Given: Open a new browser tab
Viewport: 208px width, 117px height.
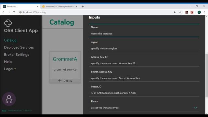Looking at the screenshot, I should 83,6.
